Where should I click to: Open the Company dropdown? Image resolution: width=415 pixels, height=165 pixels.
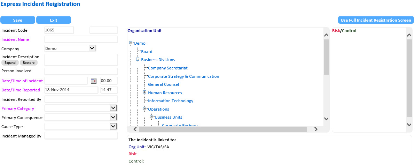pyautogui.click(x=92, y=48)
